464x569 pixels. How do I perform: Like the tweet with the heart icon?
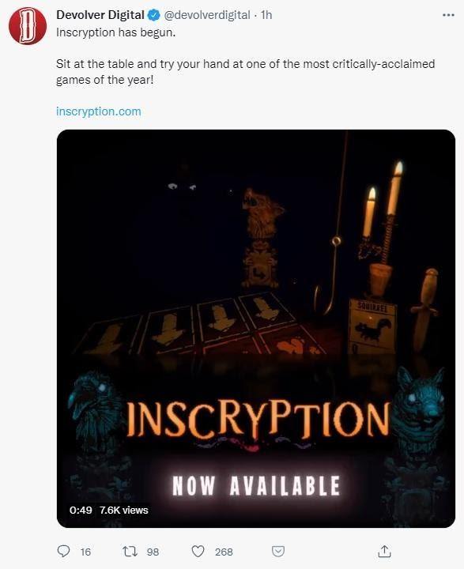click(x=198, y=552)
